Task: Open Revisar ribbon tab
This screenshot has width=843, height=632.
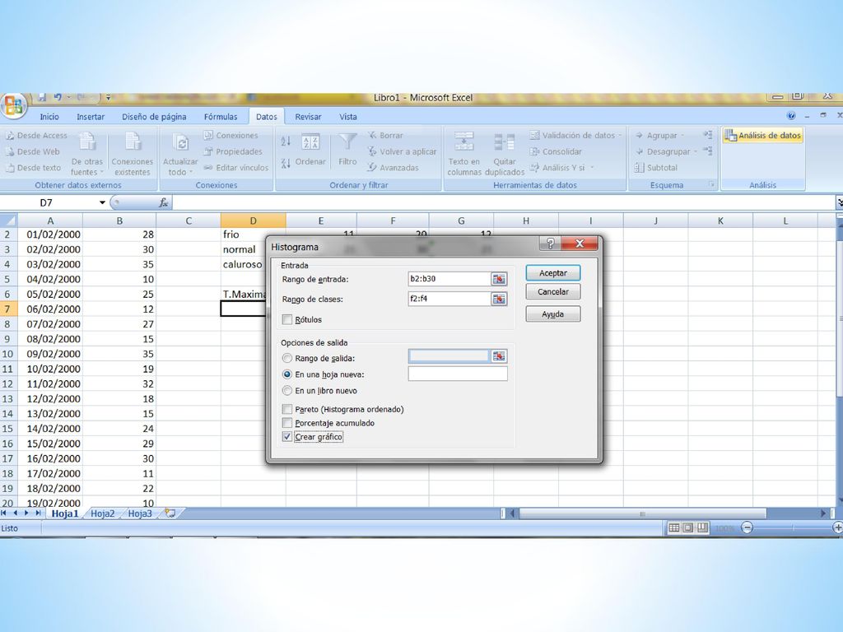Action: [308, 117]
